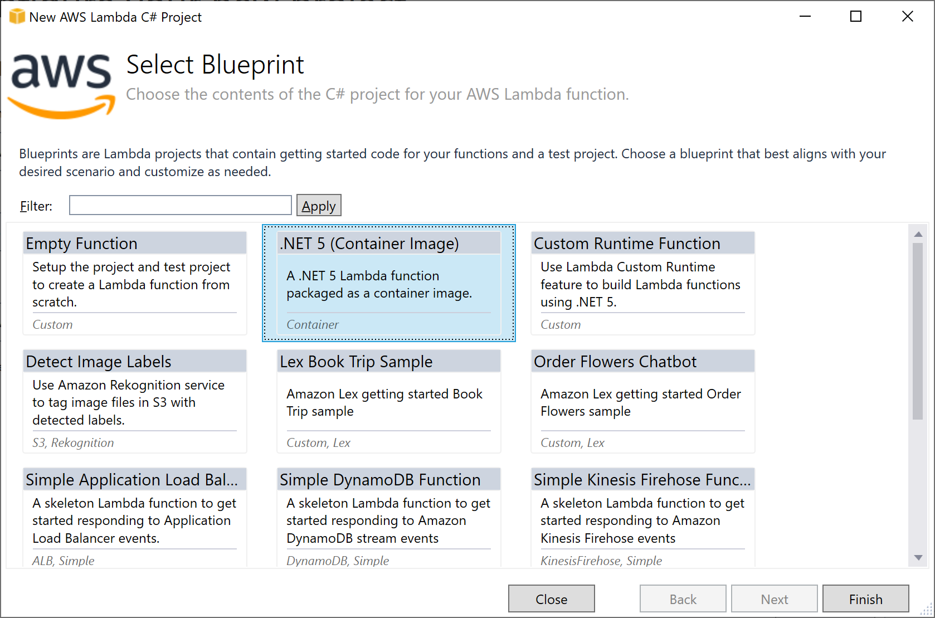Click the AWS logo
This screenshot has width=935, height=618.
coord(61,85)
